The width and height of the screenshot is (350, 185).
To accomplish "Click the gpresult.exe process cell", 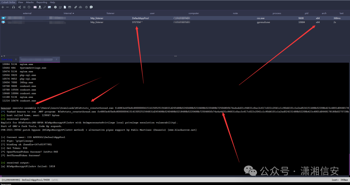I will [x=264, y=22].
